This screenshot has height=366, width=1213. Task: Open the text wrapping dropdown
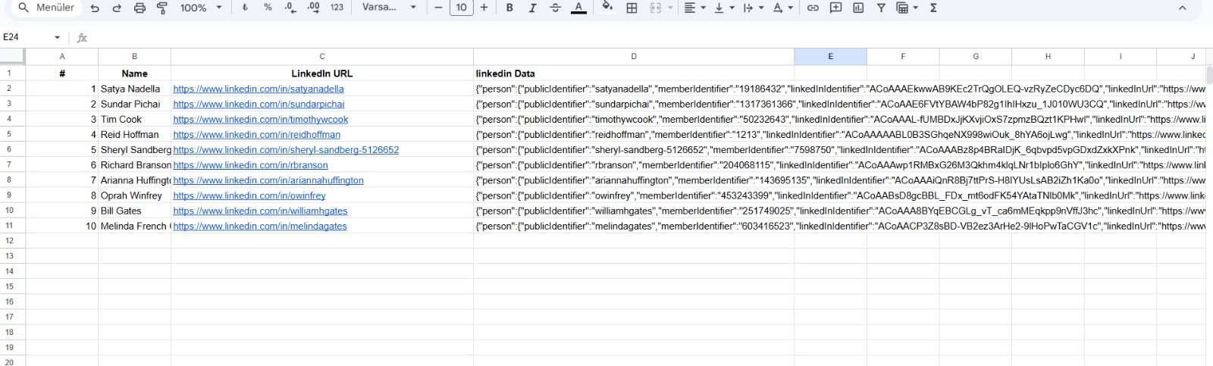point(752,8)
